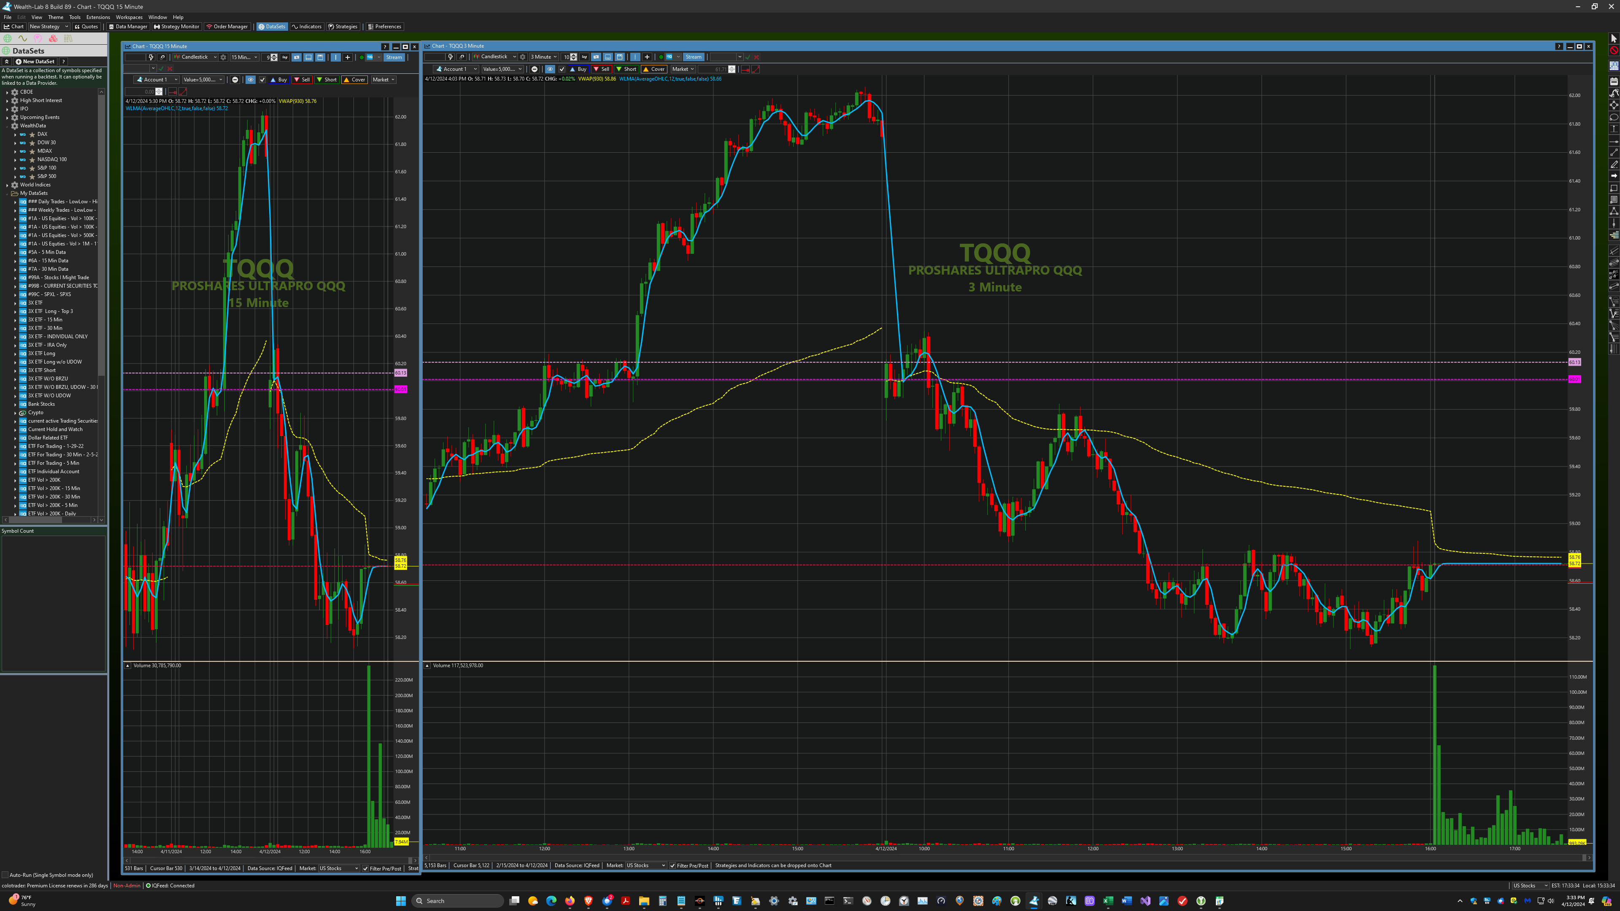The width and height of the screenshot is (1620, 911).
Task: Select the horizontal line drawing tool
Action: tap(1614, 141)
